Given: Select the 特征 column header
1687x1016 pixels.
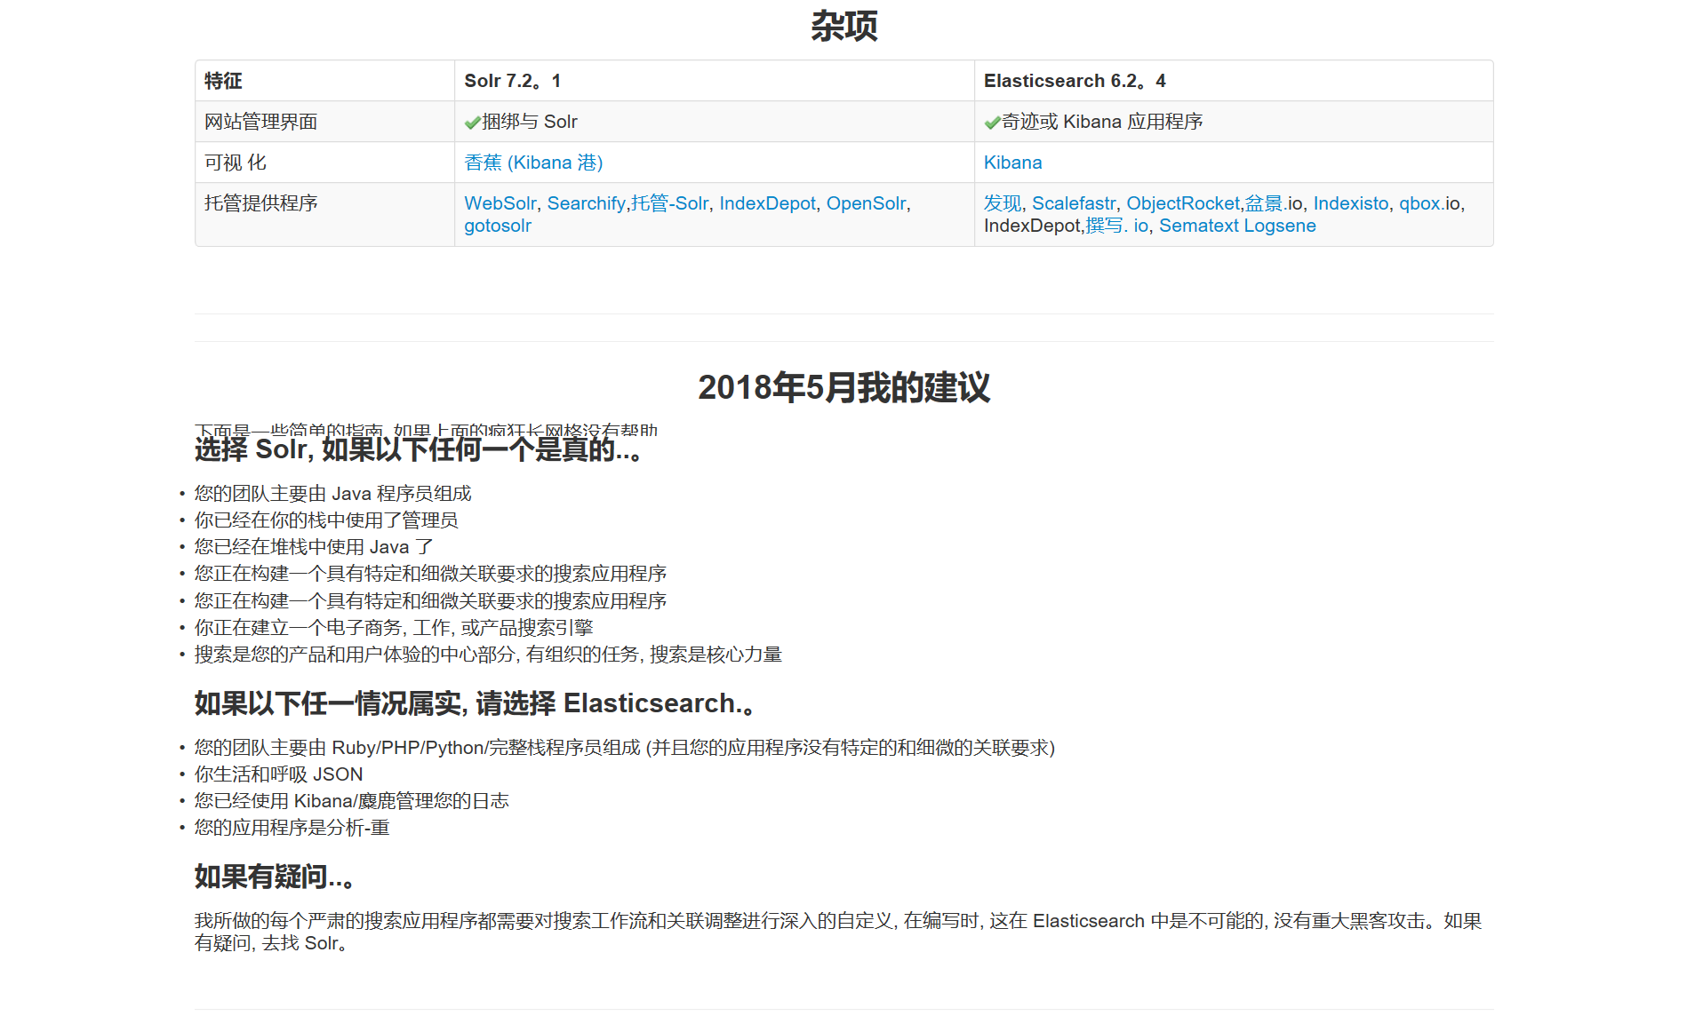Looking at the screenshot, I should click(x=223, y=81).
